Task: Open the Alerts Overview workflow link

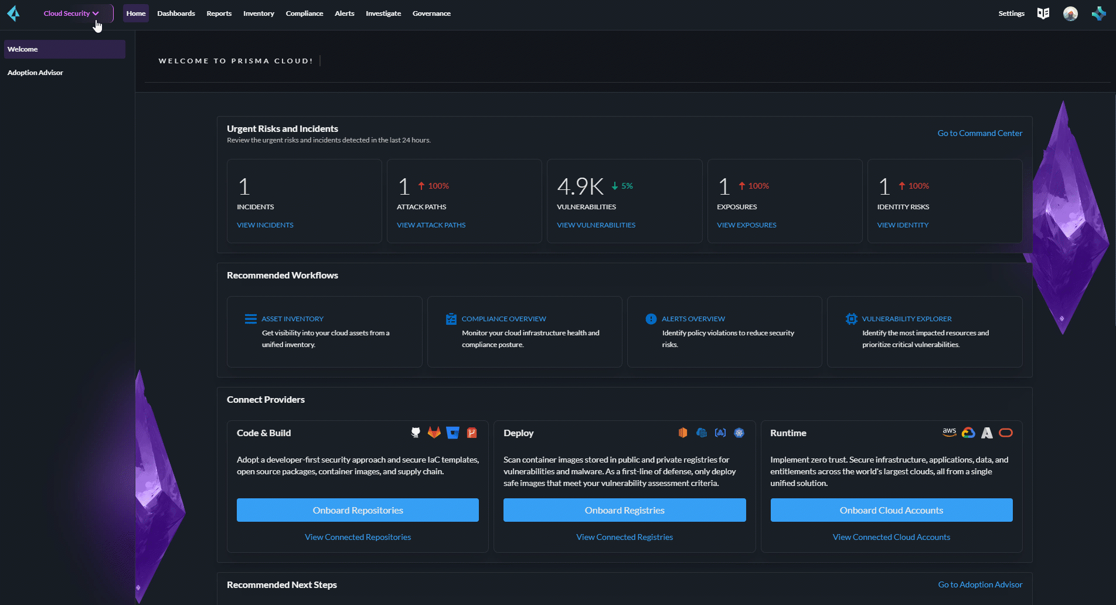Action: 693,319
